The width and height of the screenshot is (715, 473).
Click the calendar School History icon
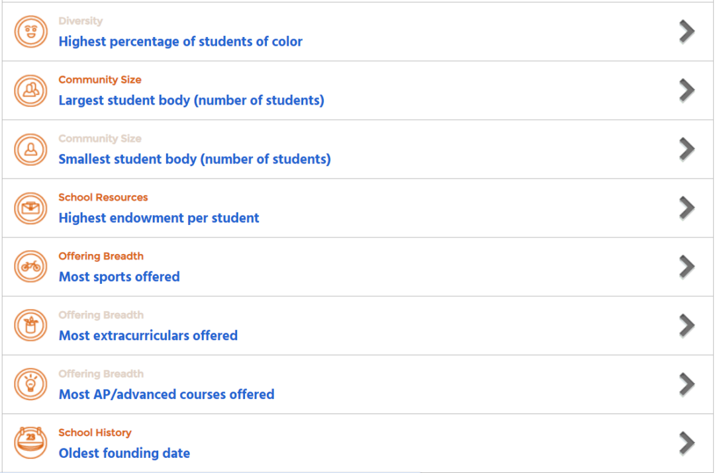[x=31, y=443]
